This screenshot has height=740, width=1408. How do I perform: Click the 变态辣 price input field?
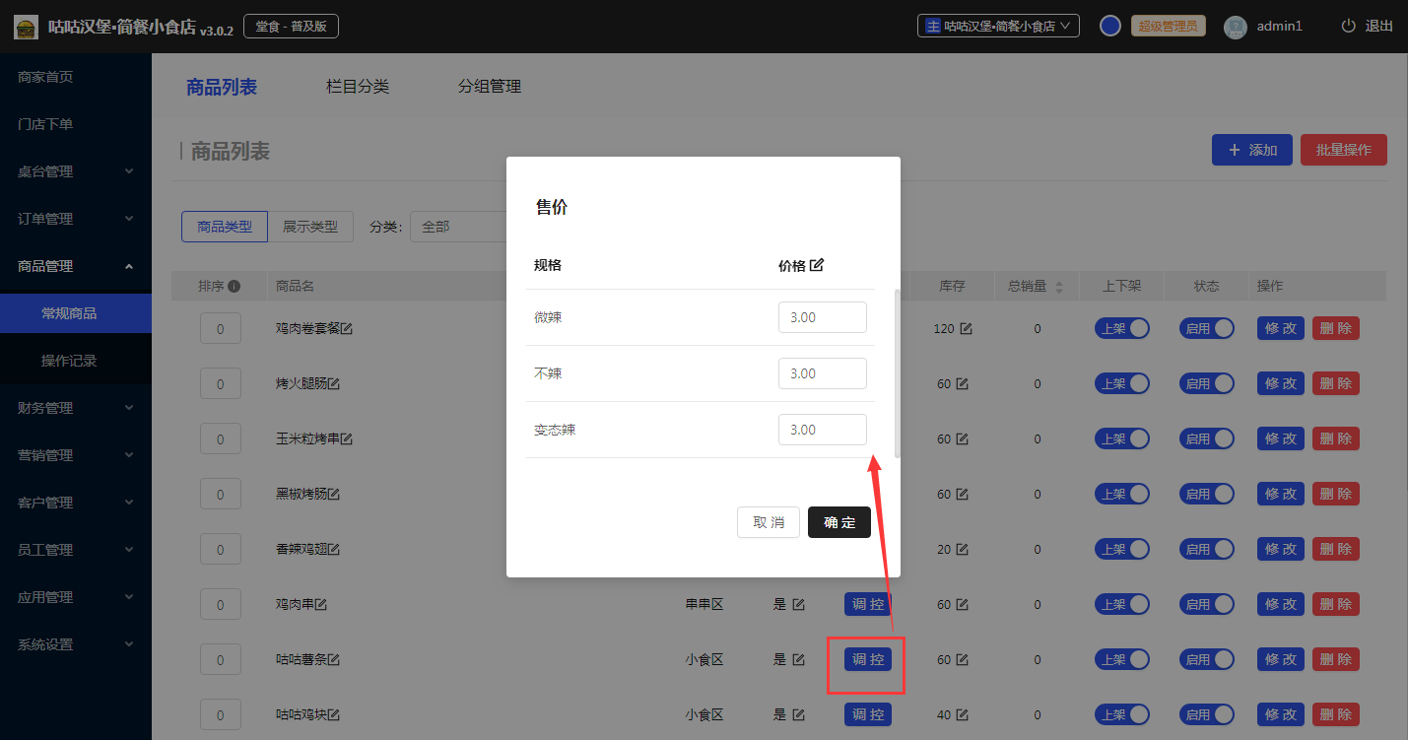823,430
